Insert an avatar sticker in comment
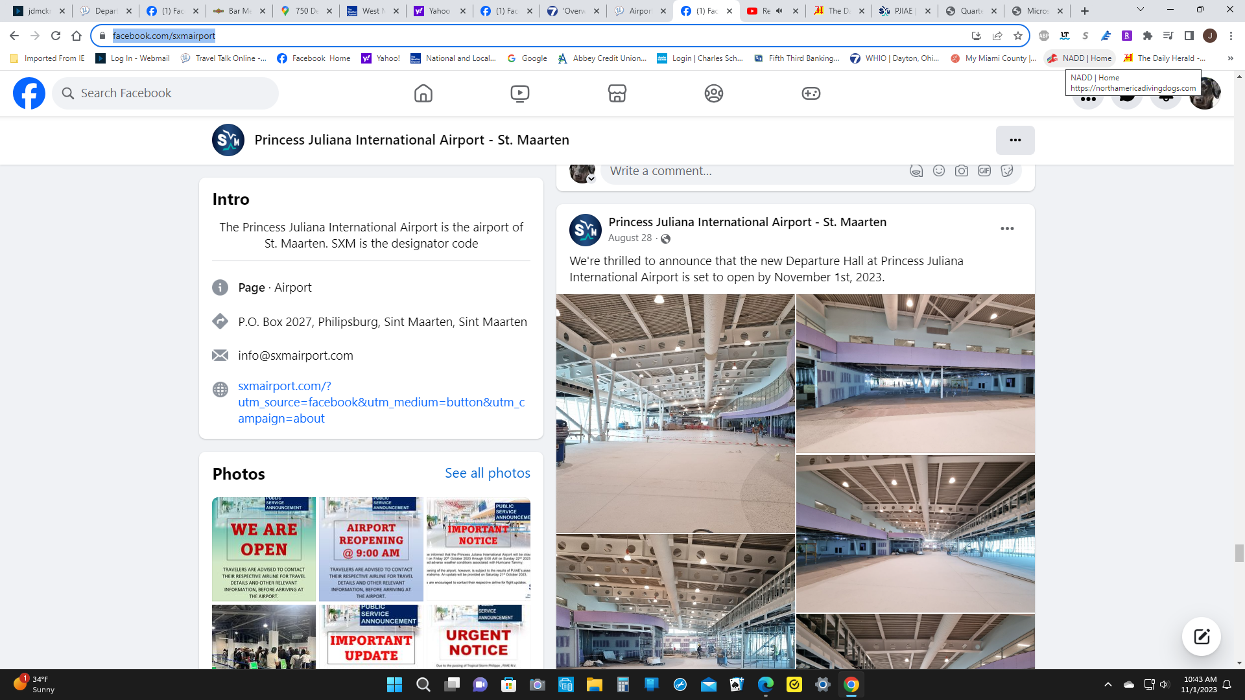The height and width of the screenshot is (700, 1245). pos(916,171)
